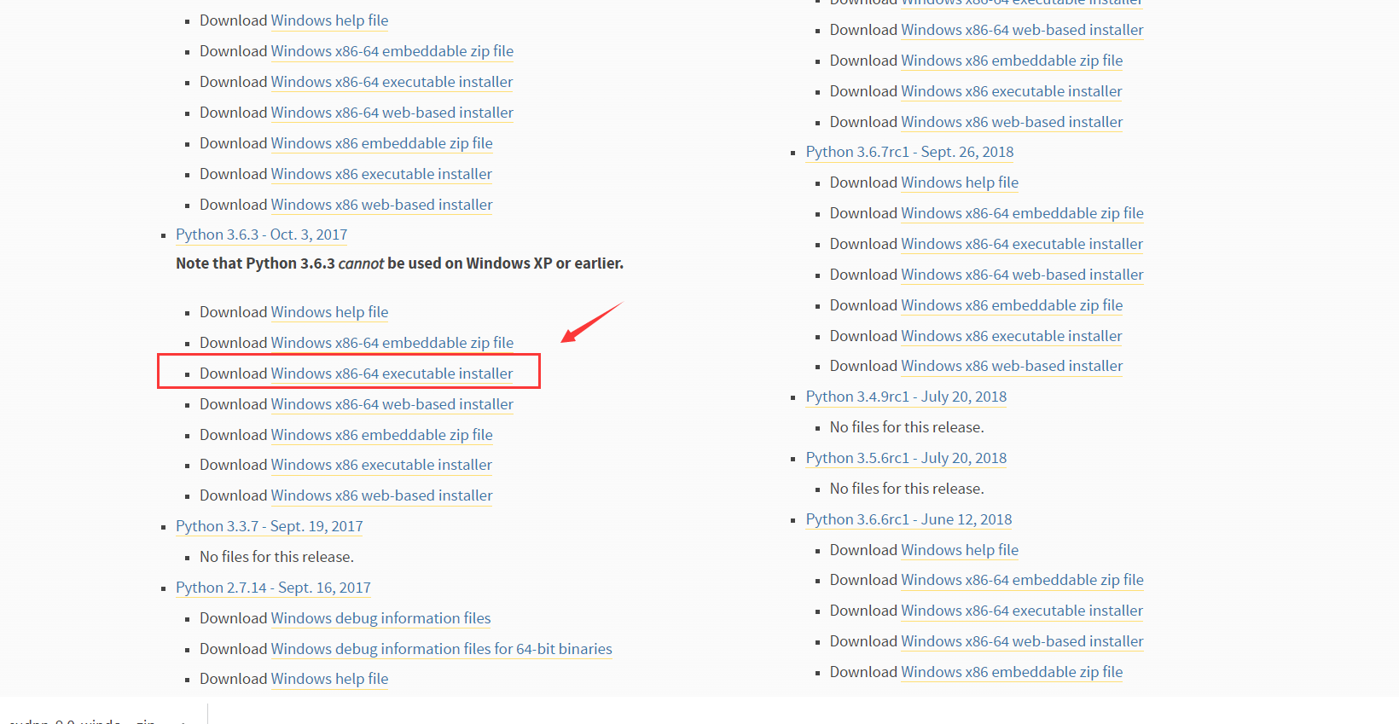Download x86-64 web-based installer under Python 3.6.7rc1
The height and width of the screenshot is (724, 1399).
pos(1023,275)
